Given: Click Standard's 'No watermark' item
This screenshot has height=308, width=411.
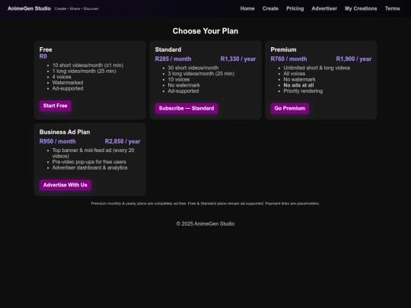Looking at the screenshot, I should click(x=183, y=85).
